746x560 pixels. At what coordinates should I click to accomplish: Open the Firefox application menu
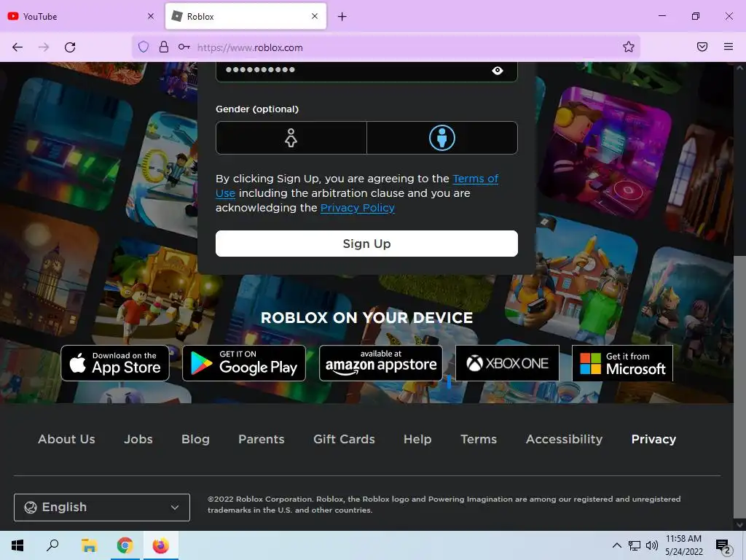728,47
